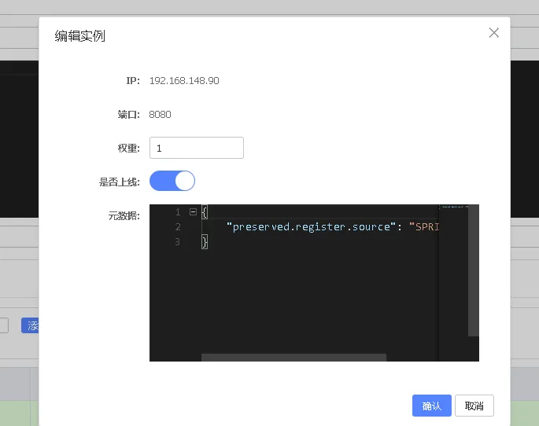Click the "SPRI" string value in editor
The height and width of the screenshot is (426, 539).
point(425,227)
